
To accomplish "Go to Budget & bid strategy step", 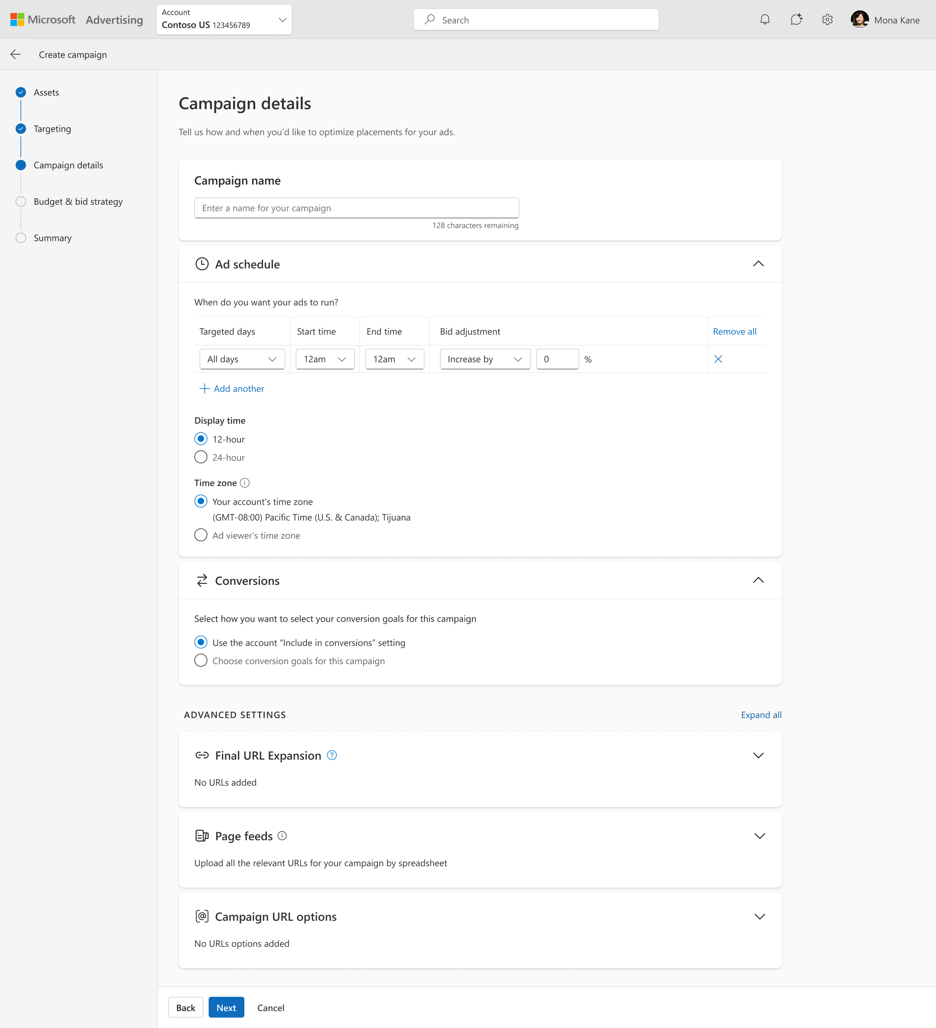I will pyautogui.click(x=78, y=201).
